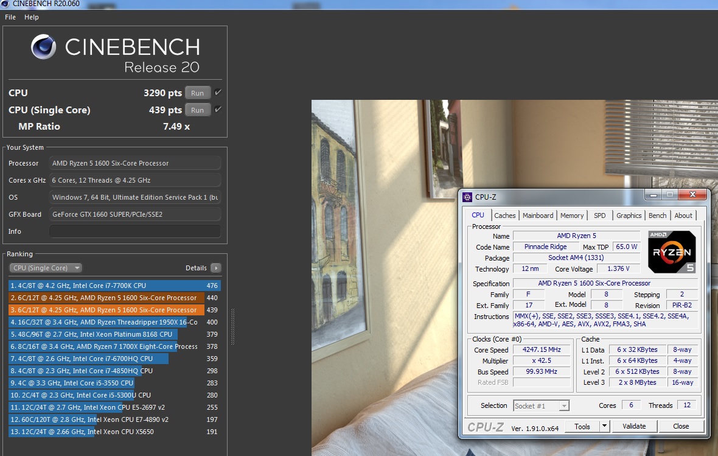Open the Help menu
This screenshot has width=718, height=456.
32,17
